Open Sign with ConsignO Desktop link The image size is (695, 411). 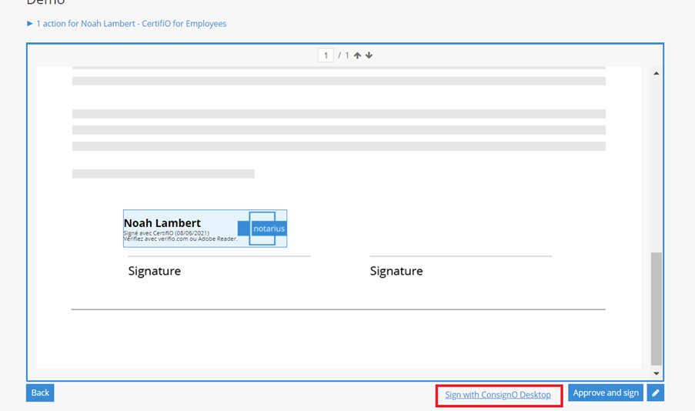click(x=498, y=395)
